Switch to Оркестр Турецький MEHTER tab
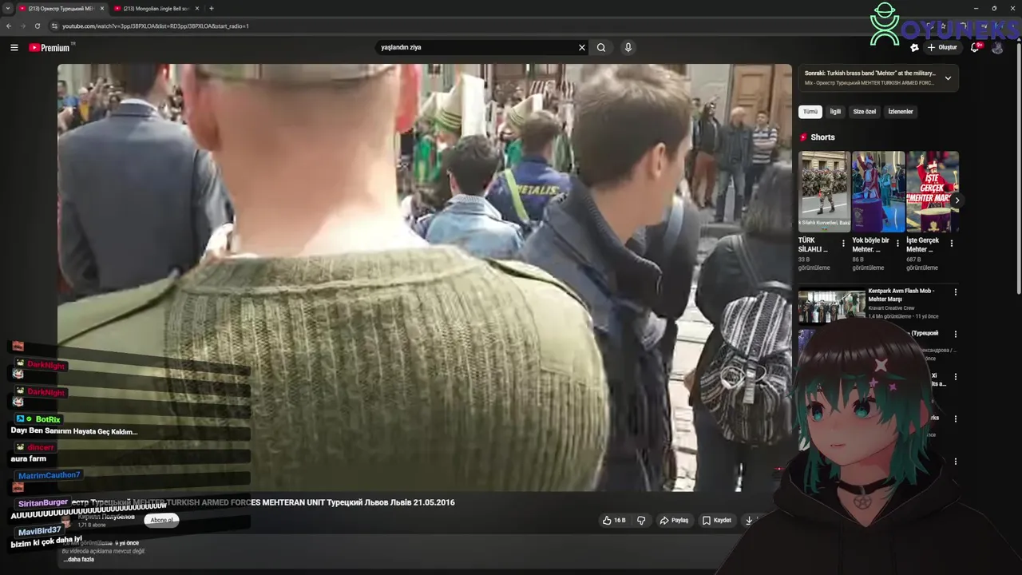 [x=61, y=9]
